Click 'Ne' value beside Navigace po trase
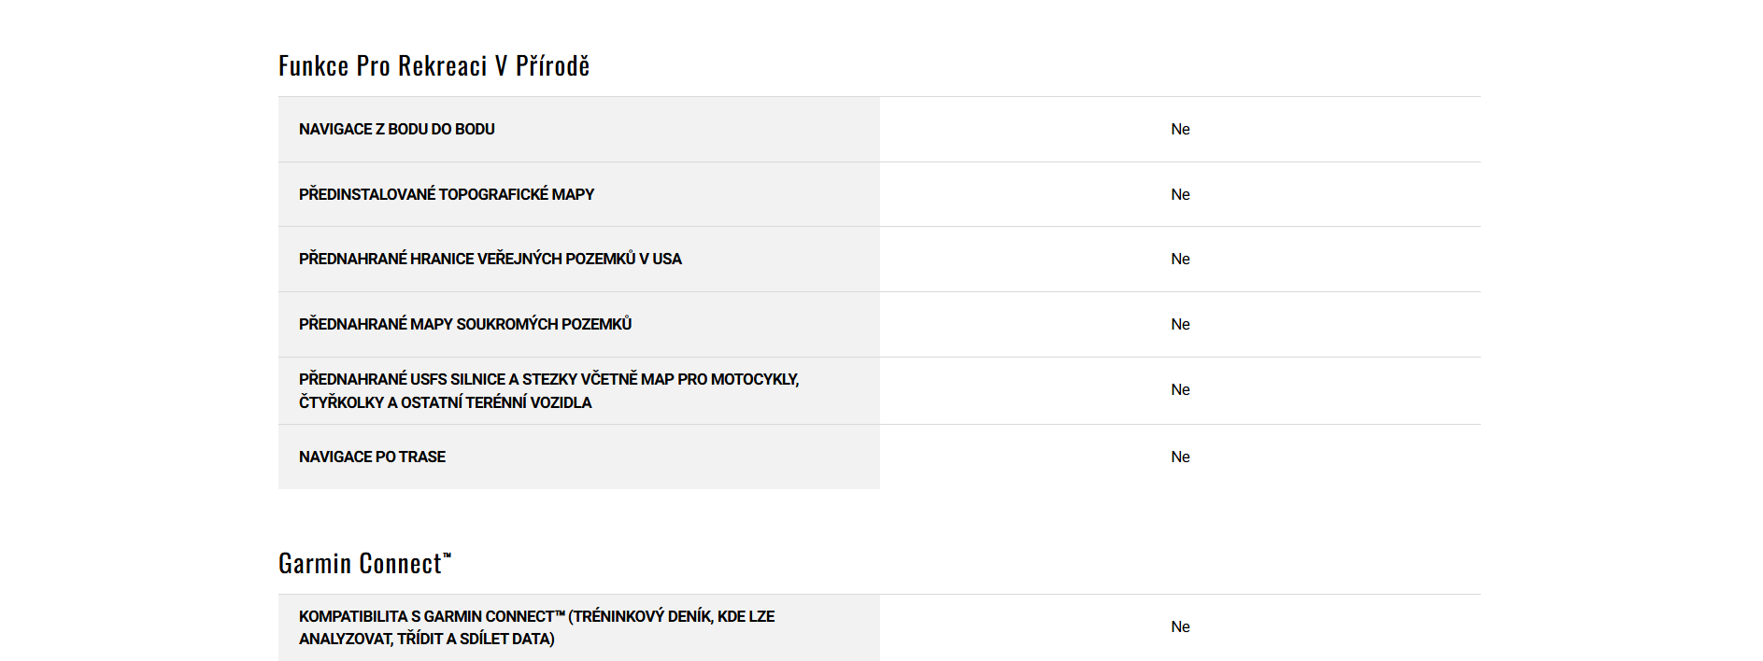The height and width of the screenshot is (661, 1763). (x=1180, y=457)
